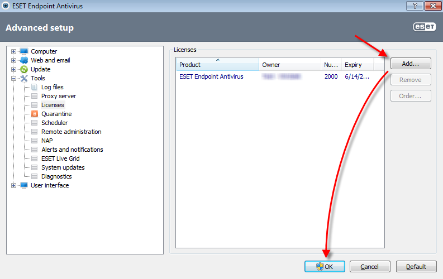443x279 pixels.
Task: Click the Remove button
Action: point(411,80)
